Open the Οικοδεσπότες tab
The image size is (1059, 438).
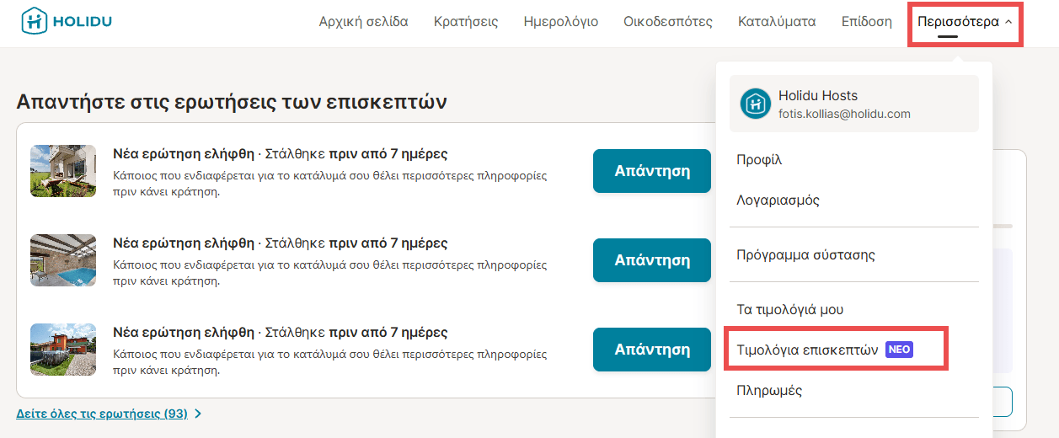pyautogui.click(x=667, y=22)
